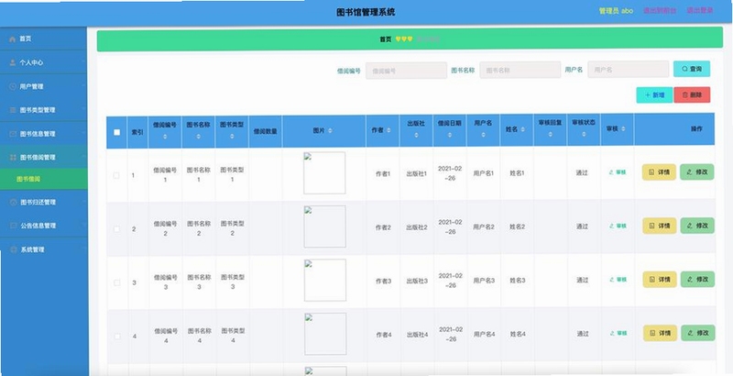This screenshot has width=733, height=376.
Task: Click the 新增 add button
Action: coord(654,95)
